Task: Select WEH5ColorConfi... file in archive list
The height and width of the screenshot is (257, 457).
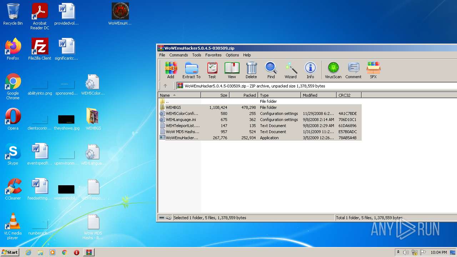Action: 260,114
